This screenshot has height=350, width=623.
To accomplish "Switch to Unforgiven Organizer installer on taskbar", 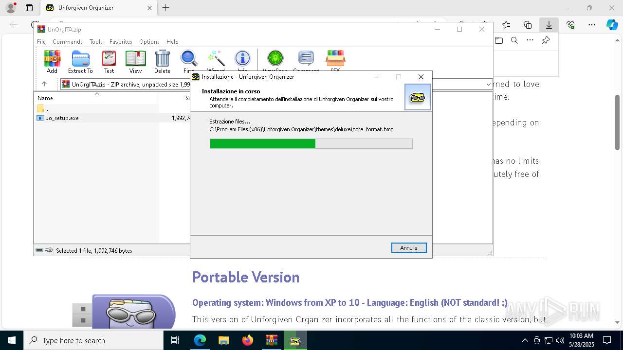I will 295,340.
